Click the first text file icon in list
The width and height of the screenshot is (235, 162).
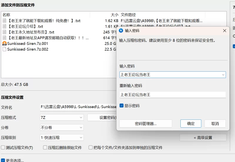4,21
